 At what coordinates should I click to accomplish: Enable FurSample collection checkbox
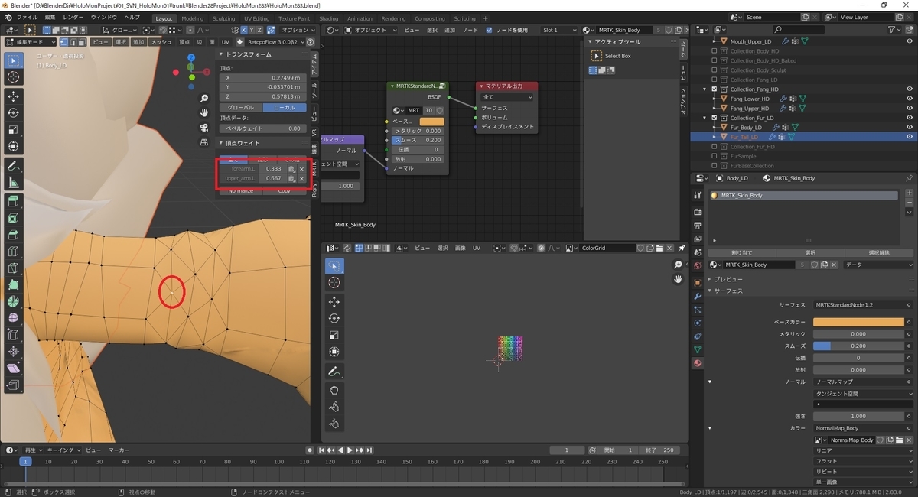coord(715,156)
